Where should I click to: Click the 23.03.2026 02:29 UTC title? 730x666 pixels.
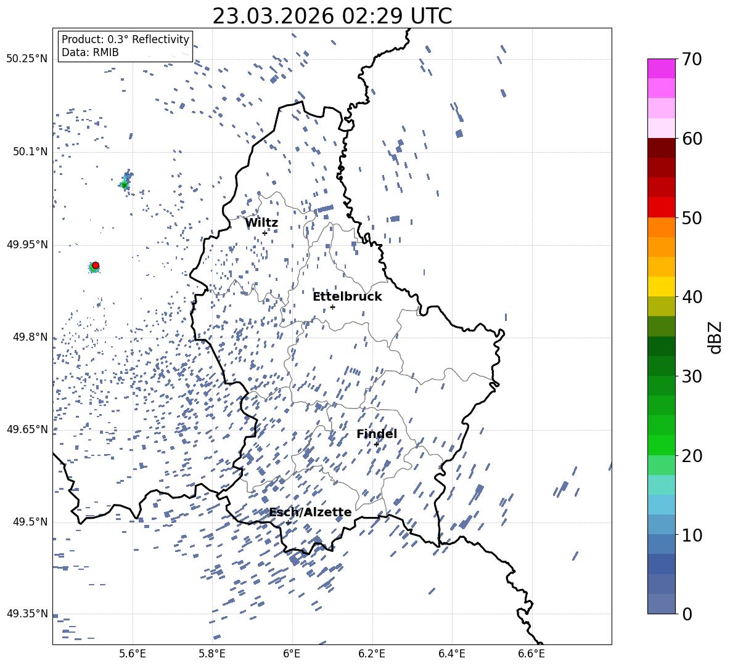pos(332,16)
